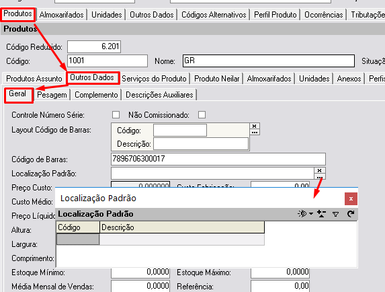Enable the Não Comissionado checkbox

pos(202,115)
